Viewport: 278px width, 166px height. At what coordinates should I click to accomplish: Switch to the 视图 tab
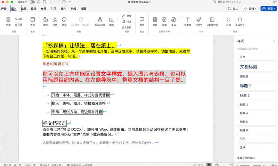(83, 9)
